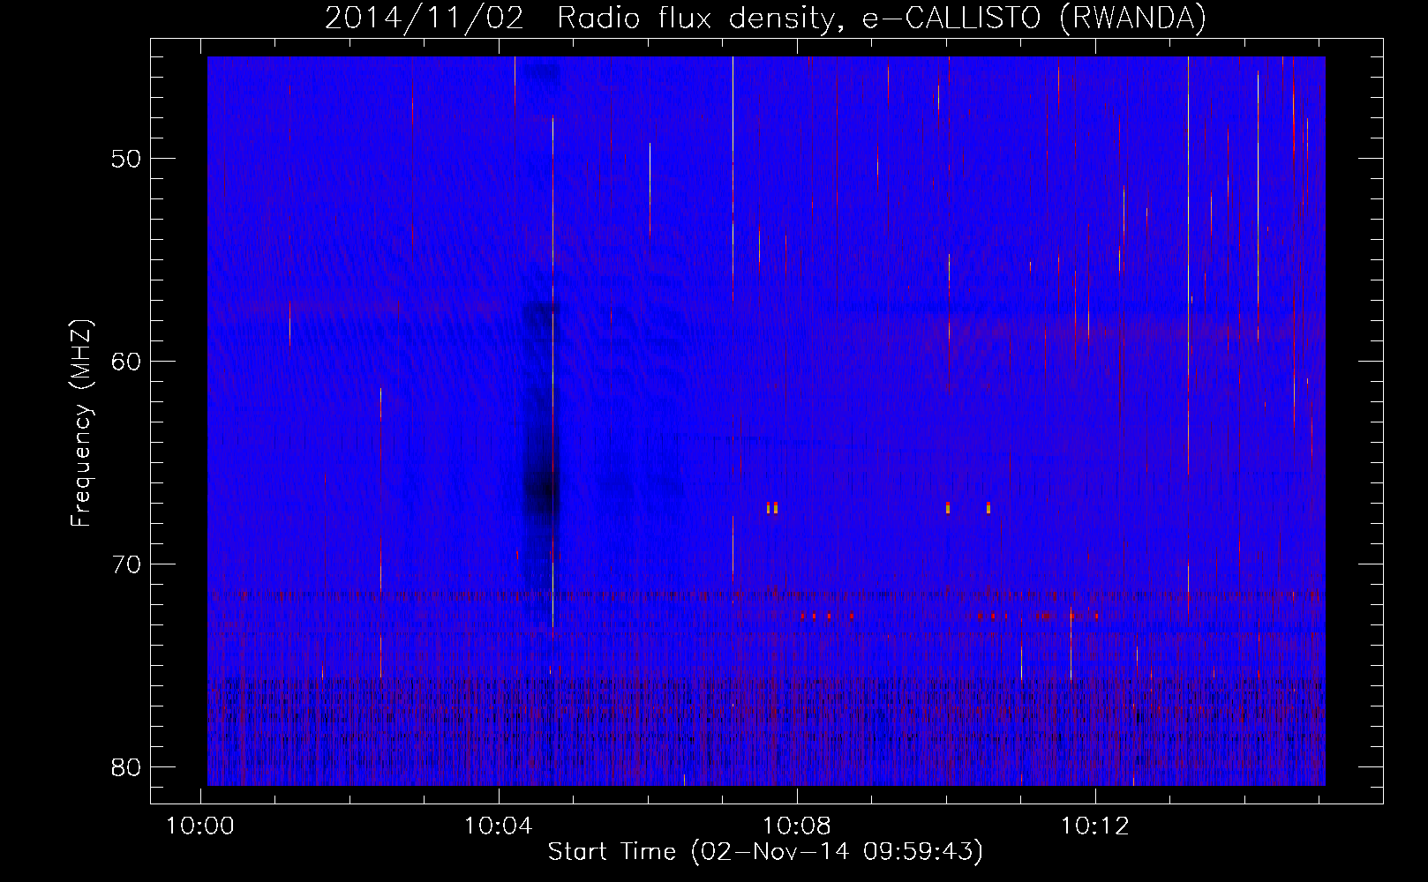
Task: Click the '10:08' time tick label
Action: coord(797,826)
